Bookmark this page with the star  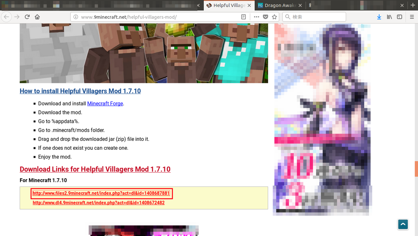click(274, 17)
